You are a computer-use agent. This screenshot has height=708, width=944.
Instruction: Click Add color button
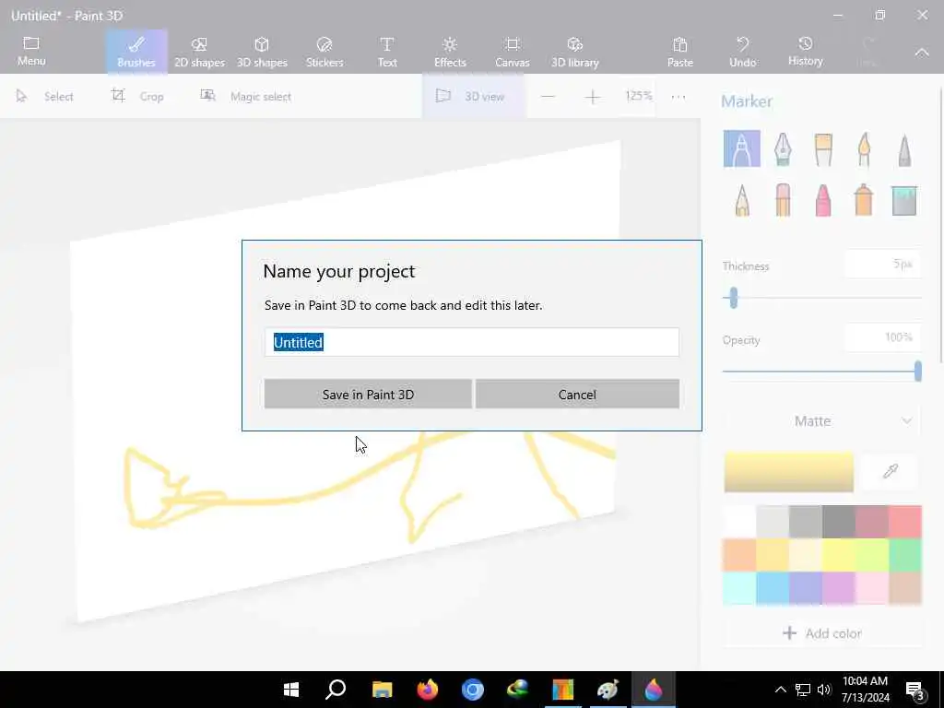[821, 632]
